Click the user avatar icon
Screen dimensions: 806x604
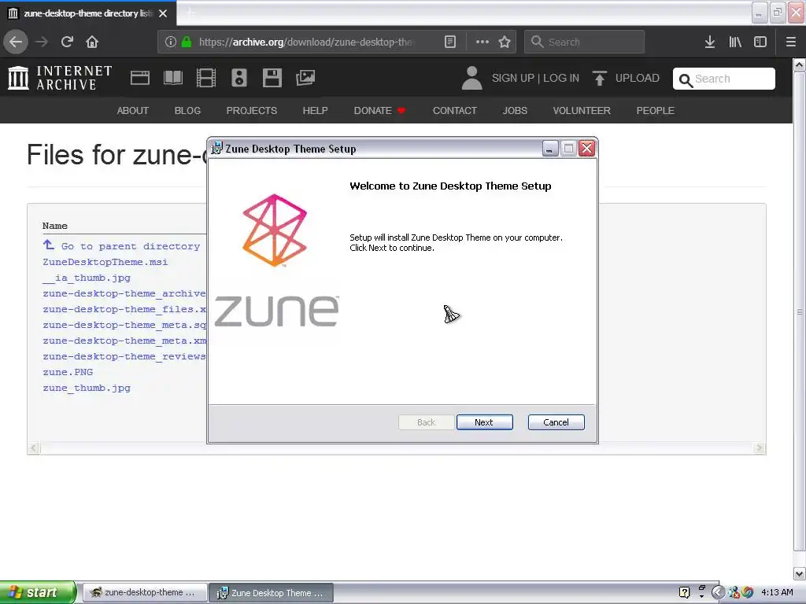coord(472,78)
